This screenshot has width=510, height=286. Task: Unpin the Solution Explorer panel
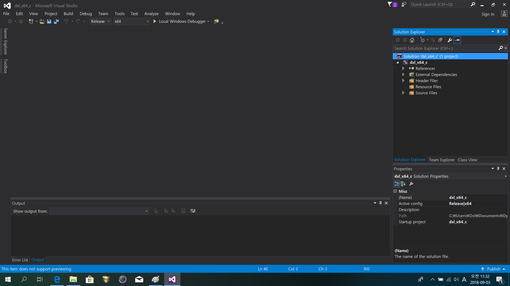[498, 32]
